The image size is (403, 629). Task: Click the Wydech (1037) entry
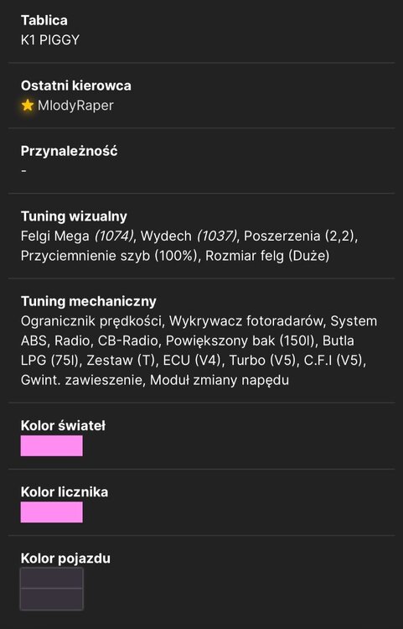[189, 237]
